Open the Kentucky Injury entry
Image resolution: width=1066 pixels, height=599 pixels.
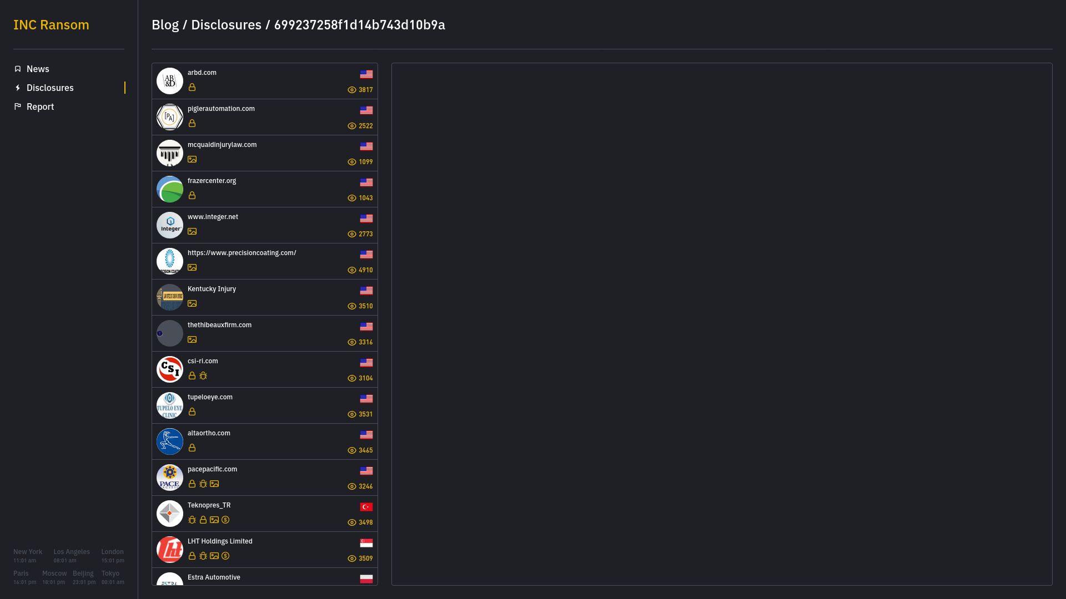point(212,289)
